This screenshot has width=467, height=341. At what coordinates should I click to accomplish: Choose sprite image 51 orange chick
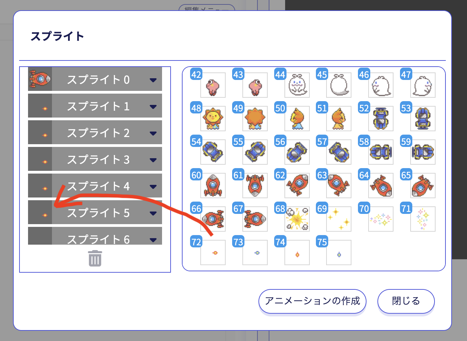click(x=339, y=119)
